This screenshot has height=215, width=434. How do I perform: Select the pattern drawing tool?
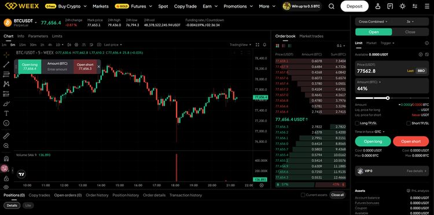tap(6, 84)
